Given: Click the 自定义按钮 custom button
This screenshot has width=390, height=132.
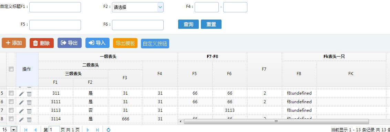Looking at the screenshot, I should [155, 44].
